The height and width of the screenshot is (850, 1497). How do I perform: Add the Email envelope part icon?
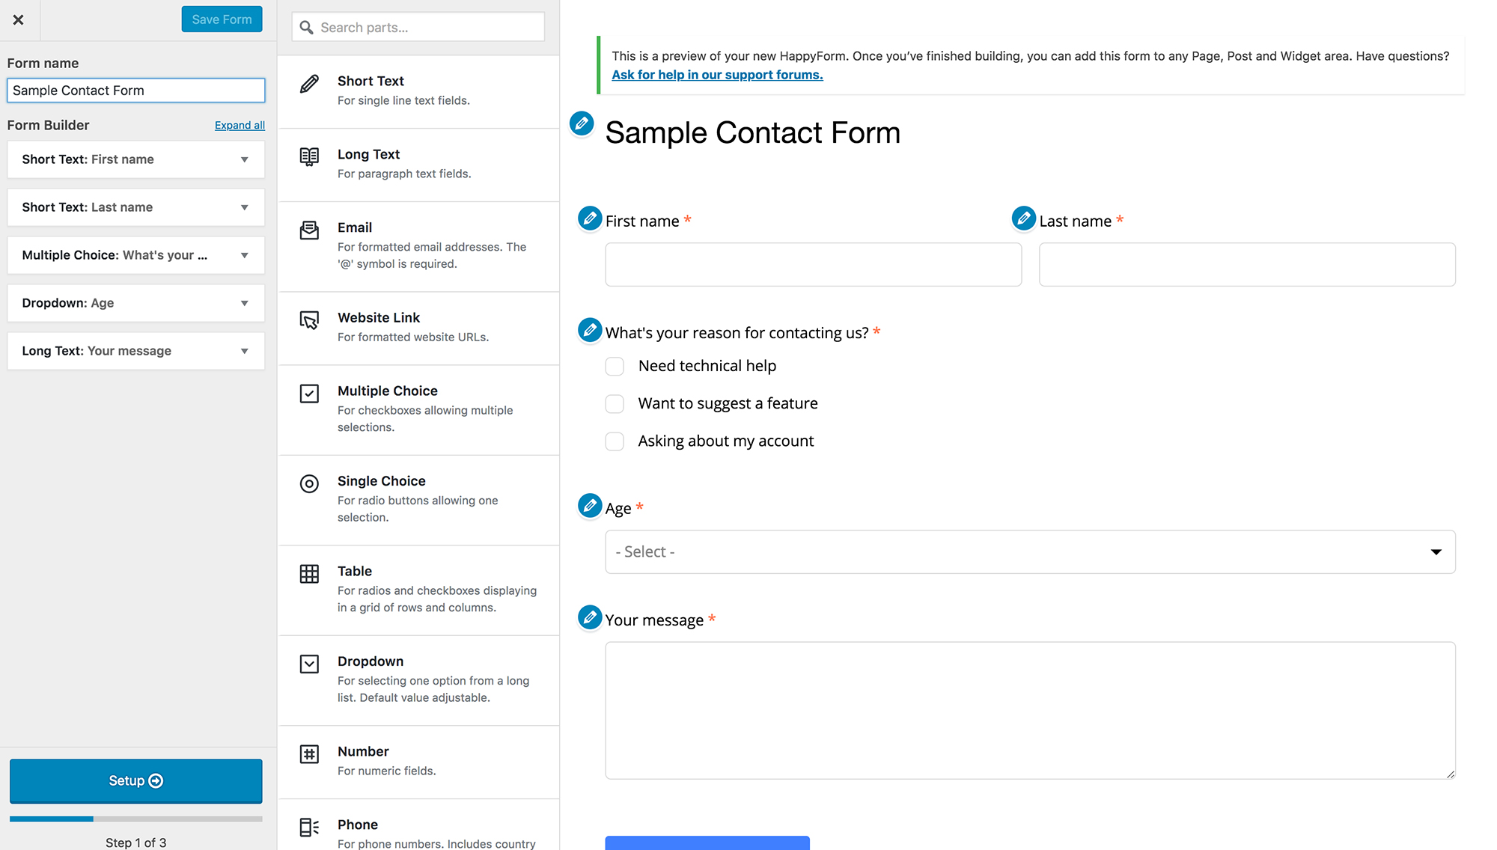[309, 230]
